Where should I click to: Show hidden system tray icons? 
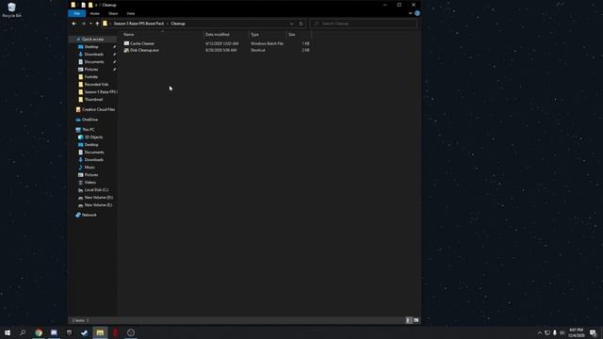[x=540, y=332]
